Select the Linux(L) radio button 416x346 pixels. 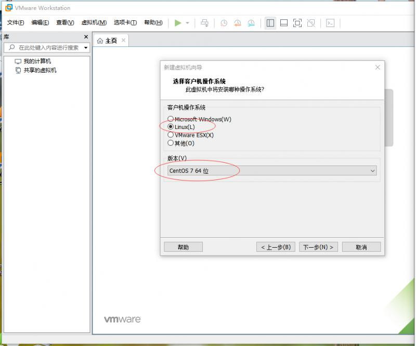(x=171, y=126)
